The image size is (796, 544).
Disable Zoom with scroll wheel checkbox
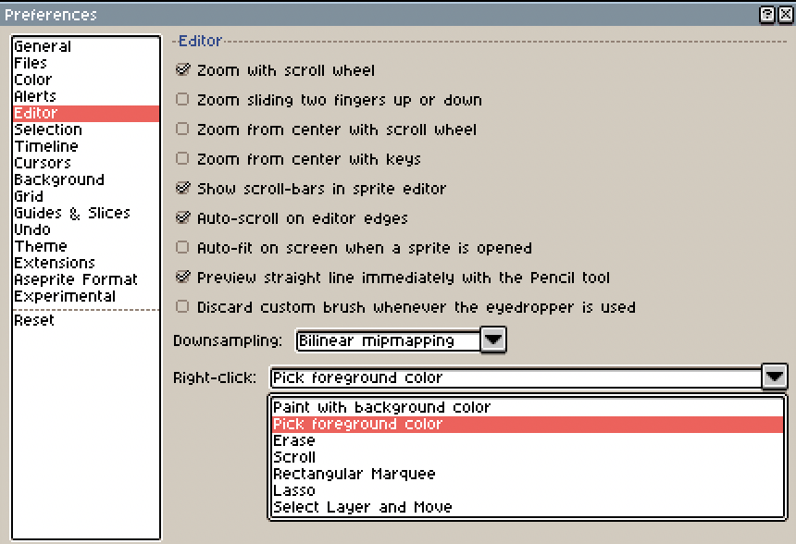tap(182, 70)
